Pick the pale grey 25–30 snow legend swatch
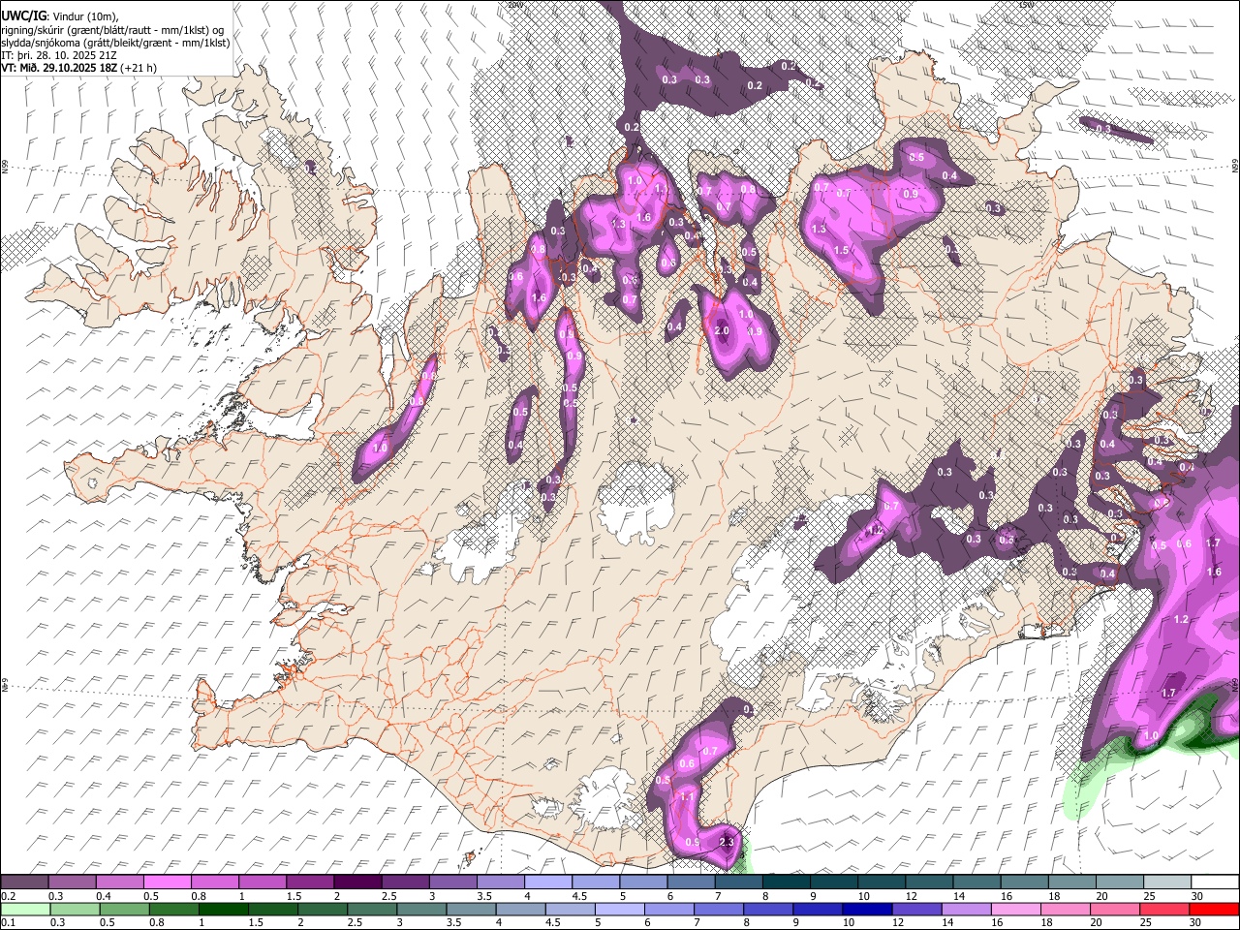This screenshot has width=1240, height=930. tap(1167, 882)
